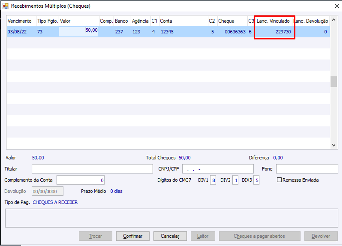Click the DIV2 digit field

235,180
